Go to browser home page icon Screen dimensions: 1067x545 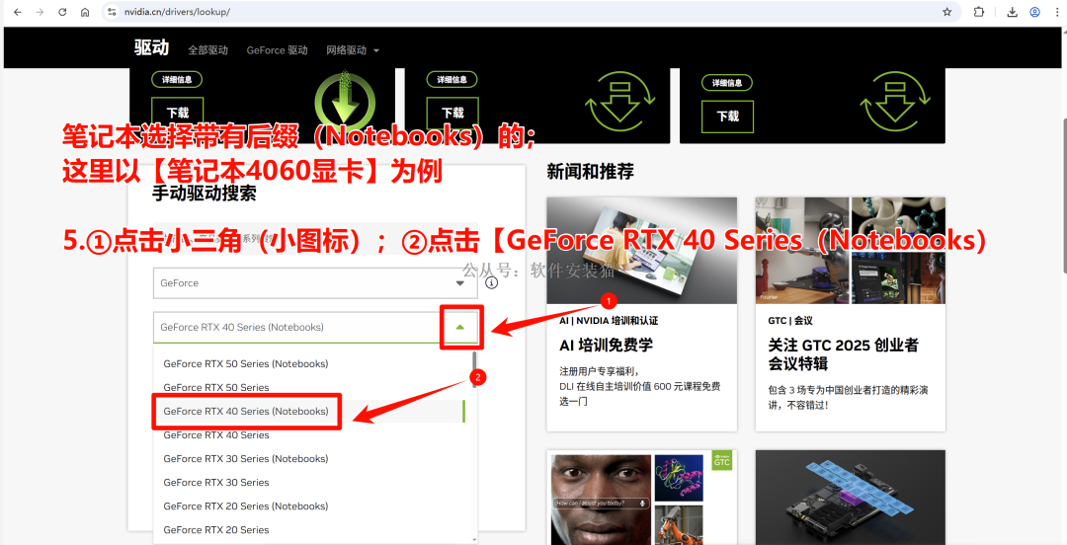[x=84, y=12]
